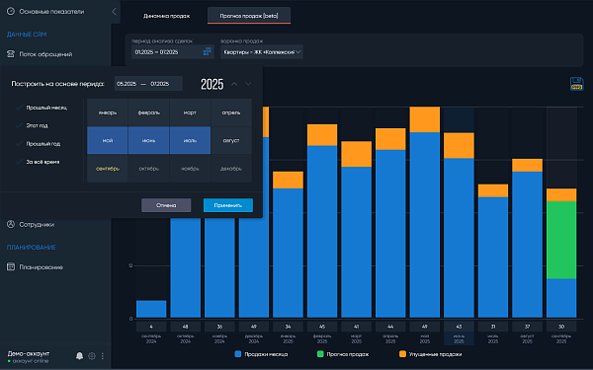593x370 pixels.
Task: Click the Поток обращений phone icon
Action: (x=11, y=54)
